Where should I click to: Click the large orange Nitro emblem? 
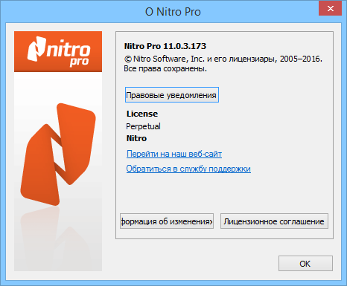[x=58, y=155]
